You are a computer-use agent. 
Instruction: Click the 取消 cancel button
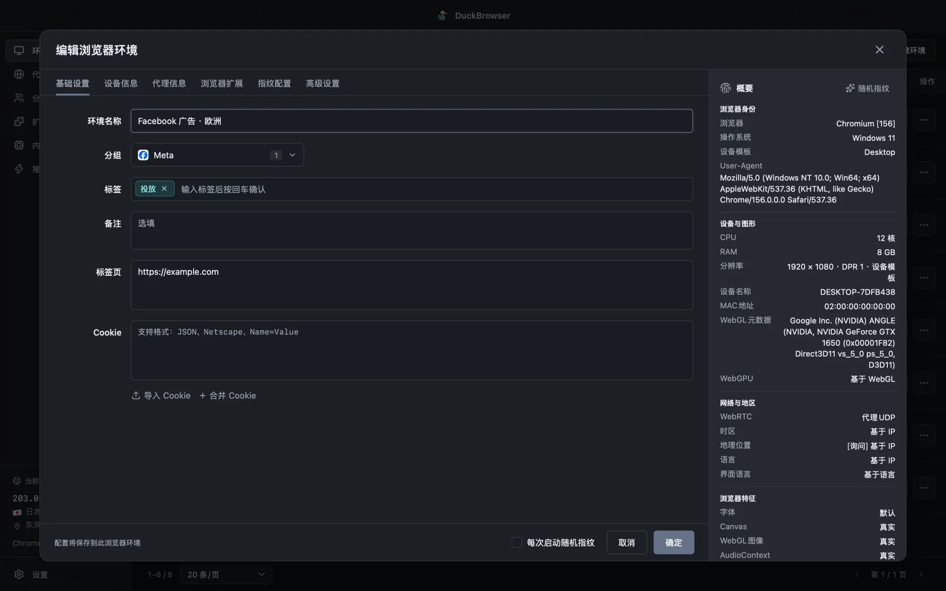pyautogui.click(x=626, y=542)
